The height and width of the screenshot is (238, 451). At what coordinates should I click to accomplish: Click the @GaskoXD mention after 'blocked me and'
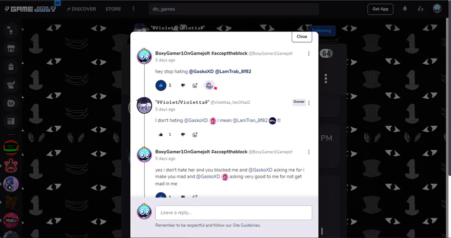[260, 170]
